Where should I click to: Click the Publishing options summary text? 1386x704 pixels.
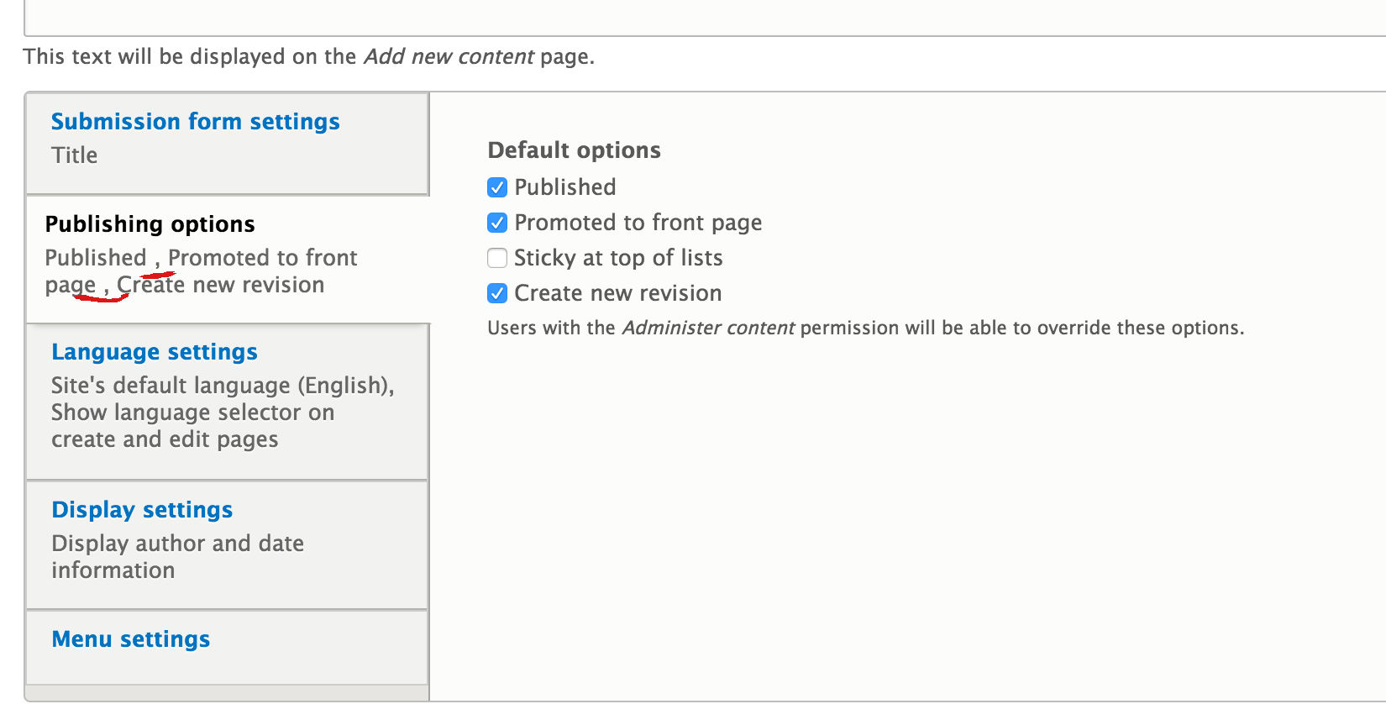click(202, 271)
